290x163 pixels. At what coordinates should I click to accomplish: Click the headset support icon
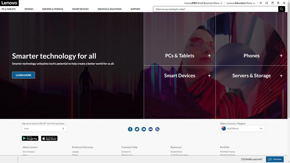pos(267,3)
